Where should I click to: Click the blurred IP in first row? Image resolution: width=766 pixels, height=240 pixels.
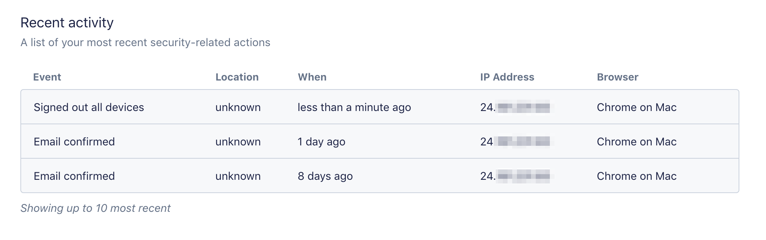pos(515,107)
